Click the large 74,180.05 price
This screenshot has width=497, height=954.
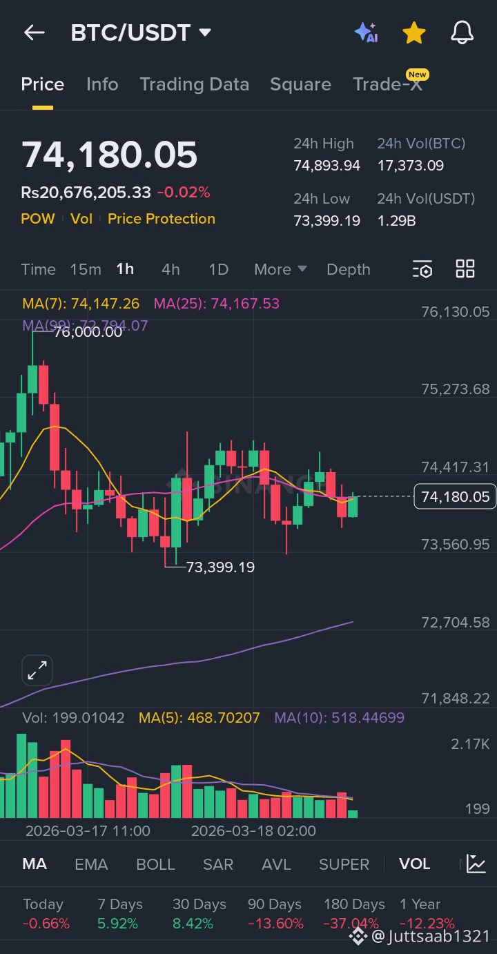109,155
